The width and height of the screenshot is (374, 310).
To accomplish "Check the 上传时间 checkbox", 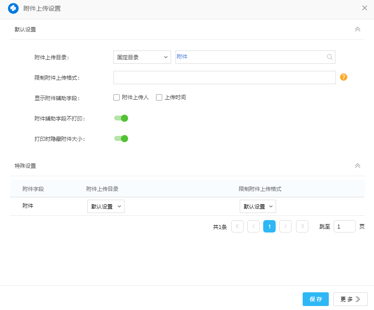I will (159, 97).
